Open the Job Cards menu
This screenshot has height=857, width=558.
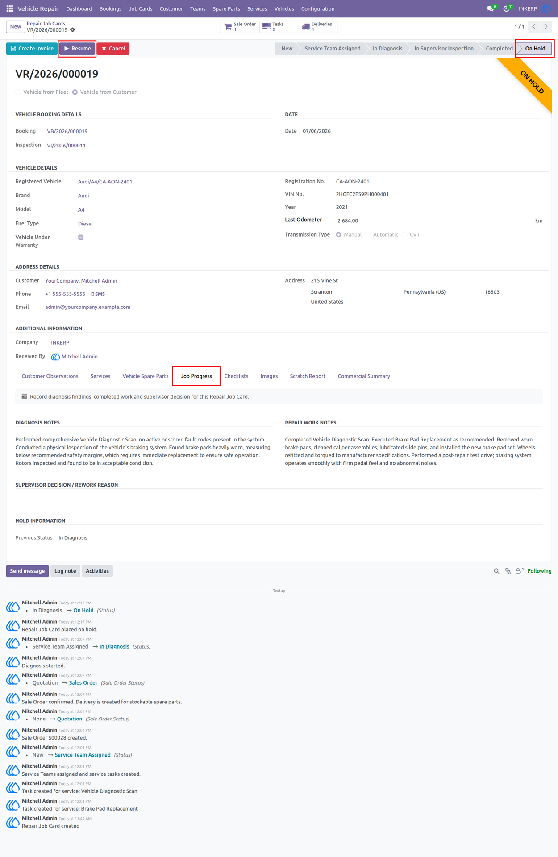pyautogui.click(x=141, y=8)
